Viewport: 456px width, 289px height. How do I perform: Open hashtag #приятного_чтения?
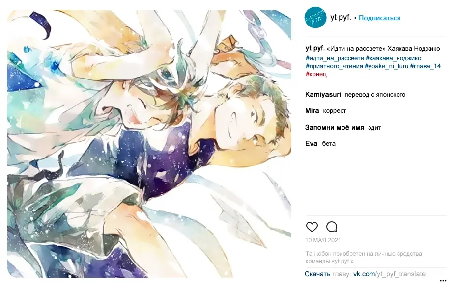click(334, 66)
